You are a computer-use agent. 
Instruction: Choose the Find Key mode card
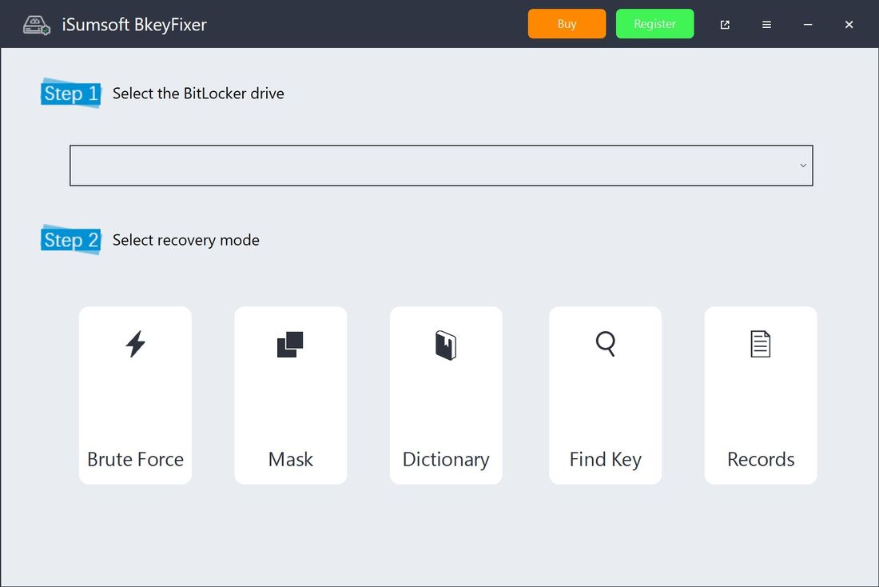(605, 394)
